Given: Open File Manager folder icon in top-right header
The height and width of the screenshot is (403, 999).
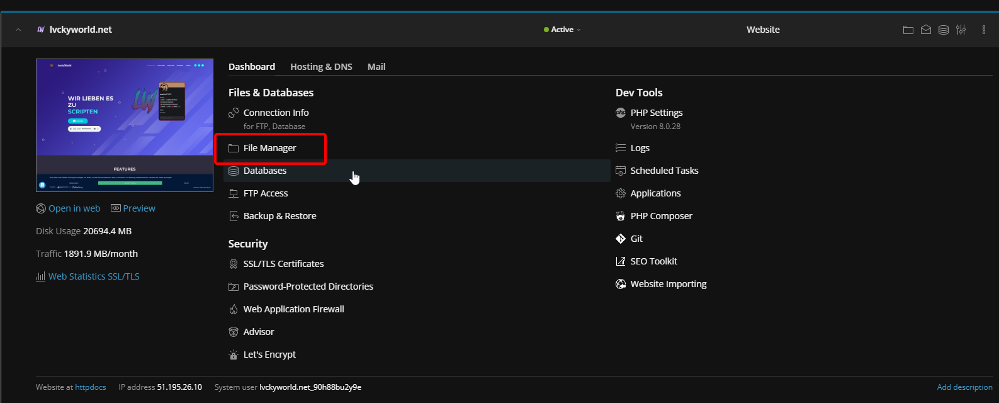Looking at the screenshot, I should click(x=908, y=30).
